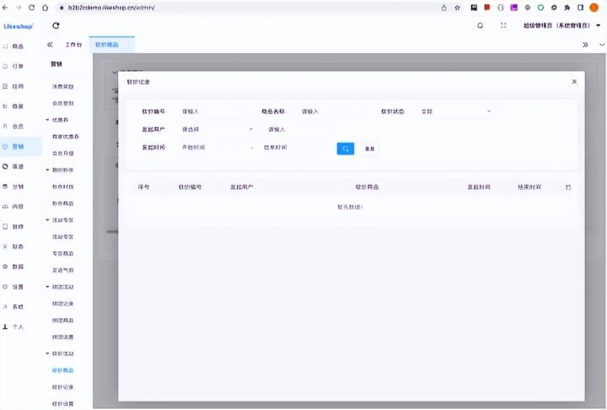Click the 数据 sidebar icon
This screenshot has width=607, height=410.
(x=5, y=267)
